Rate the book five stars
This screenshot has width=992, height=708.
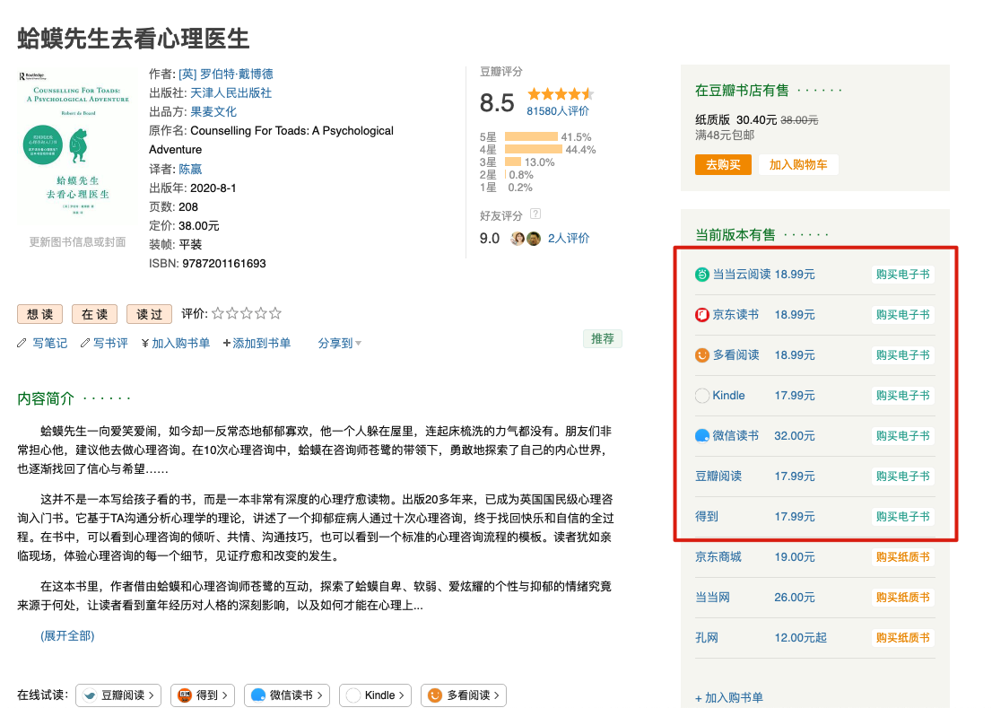click(x=275, y=314)
